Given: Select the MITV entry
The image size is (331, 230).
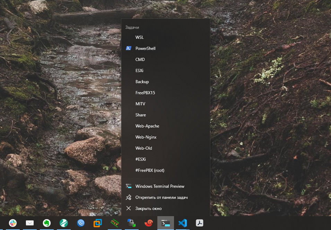Looking at the screenshot, I should [140, 104].
